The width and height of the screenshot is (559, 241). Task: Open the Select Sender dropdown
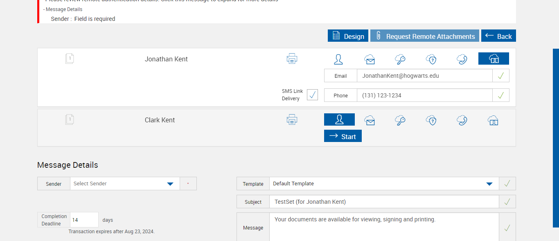point(125,184)
